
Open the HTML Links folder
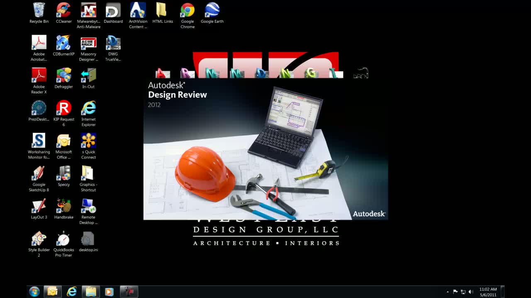(163, 13)
